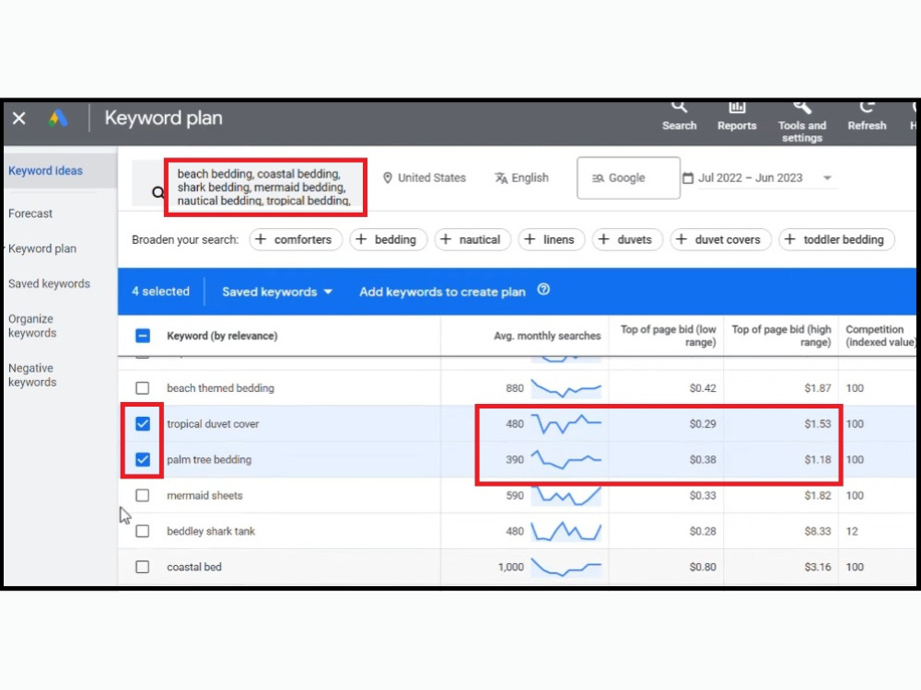Click competition value 12 for beddley shark tank
The image size is (921, 690).
point(852,531)
